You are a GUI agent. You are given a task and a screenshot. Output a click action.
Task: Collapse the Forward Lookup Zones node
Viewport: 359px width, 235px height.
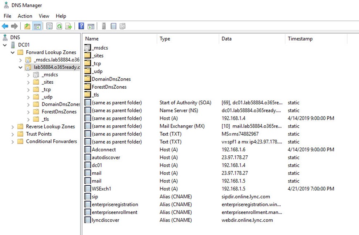point(13,53)
